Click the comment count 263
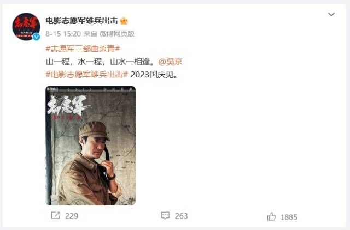This screenshot has width=350, height=230. point(181,216)
